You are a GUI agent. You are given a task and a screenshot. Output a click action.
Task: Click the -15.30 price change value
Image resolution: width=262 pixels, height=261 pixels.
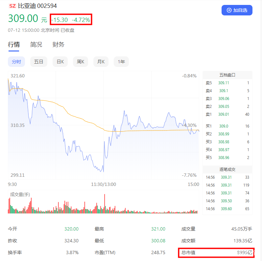click(x=60, y=20)
